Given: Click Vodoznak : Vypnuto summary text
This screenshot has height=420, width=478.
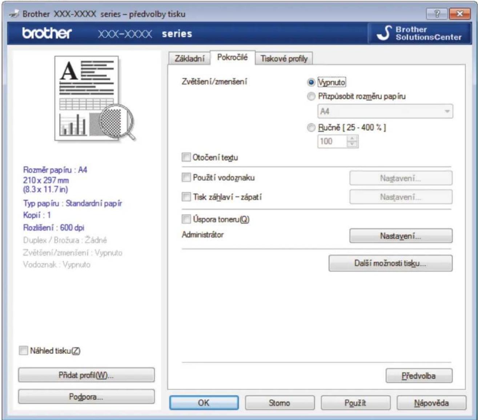Looking at the screenshot, I should click(57, 265).
